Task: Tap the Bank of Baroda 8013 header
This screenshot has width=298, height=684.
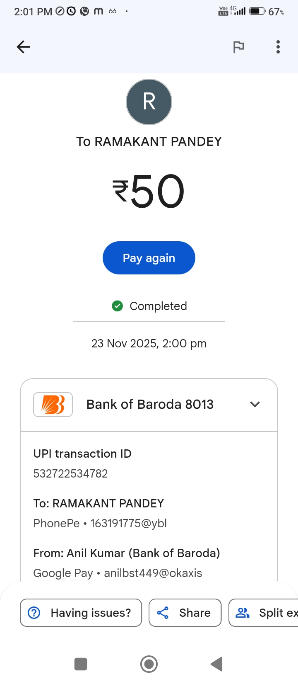Action: [x=150, y=405]
